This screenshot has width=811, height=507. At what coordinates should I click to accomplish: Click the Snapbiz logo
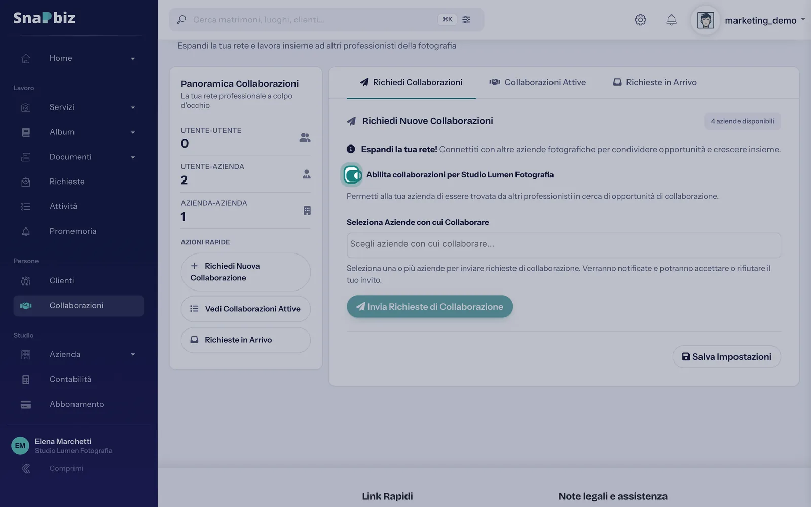(44, 18)
